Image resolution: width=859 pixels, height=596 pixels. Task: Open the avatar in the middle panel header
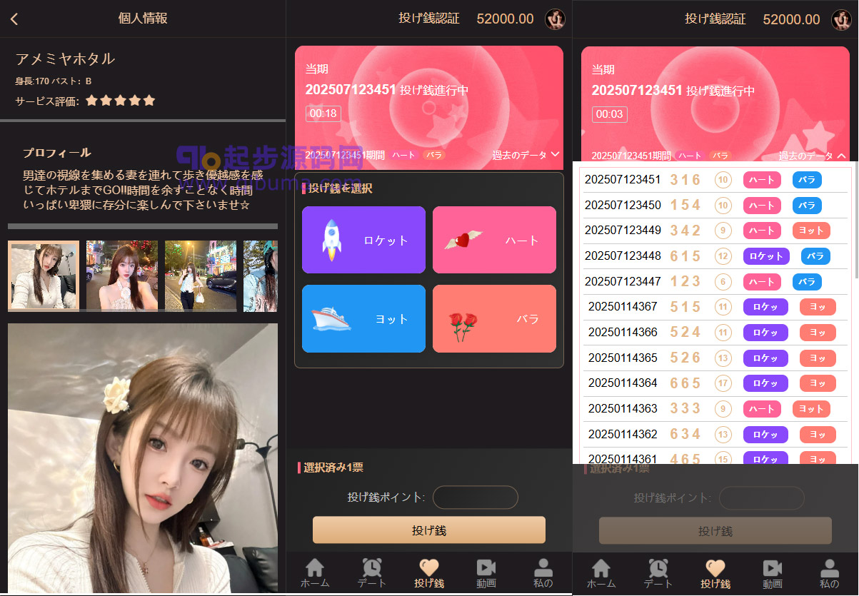(555, 19)
